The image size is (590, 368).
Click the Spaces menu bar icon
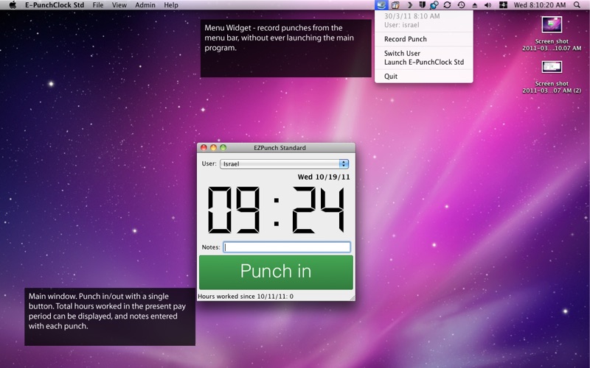coord(503,5)
